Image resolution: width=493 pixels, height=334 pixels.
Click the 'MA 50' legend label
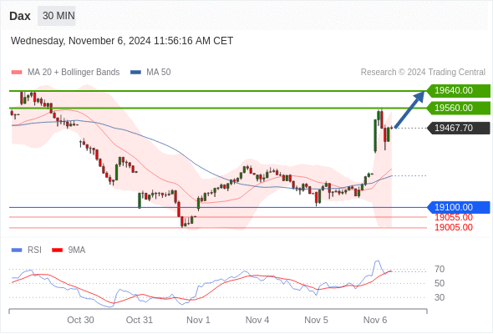(x=159, y=73)
